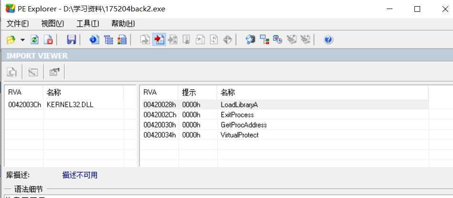Click the PE Explorer title bar app icon
Screen dimensions: 453x198
(10, 9)
